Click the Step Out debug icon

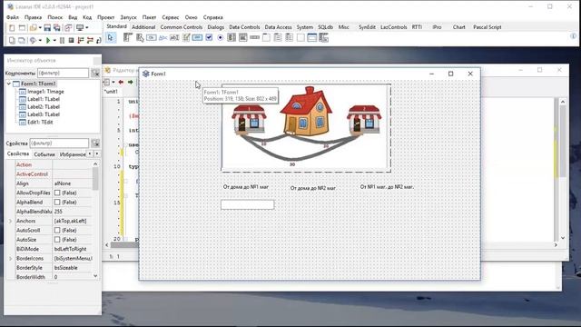(99, 40)
